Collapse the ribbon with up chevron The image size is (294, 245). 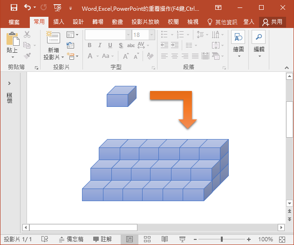287,68
